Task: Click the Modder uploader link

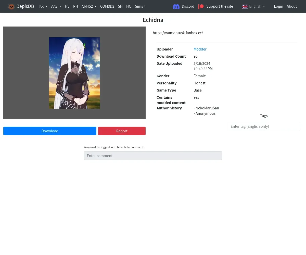Action: click(200, 49)
